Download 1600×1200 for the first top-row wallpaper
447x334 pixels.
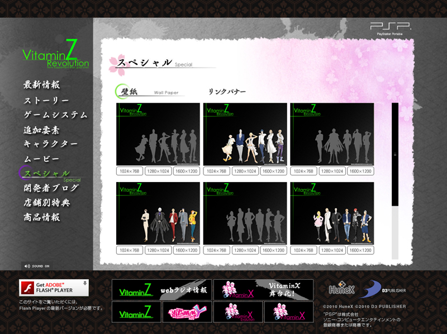(187, 171)
